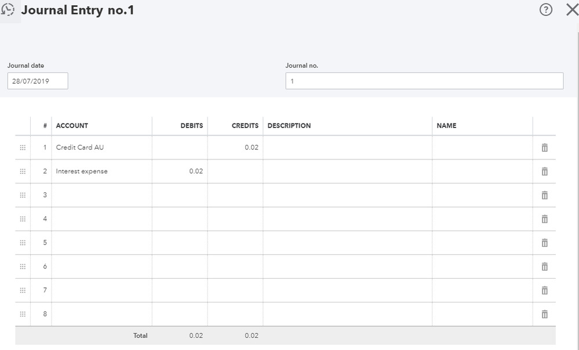This screenshot has height=350, width=579.
Task: Click trash icon on row 3
Action: click(544, 195)
